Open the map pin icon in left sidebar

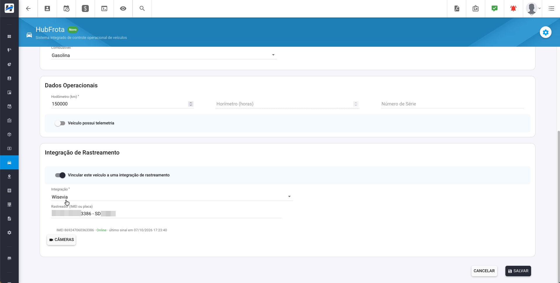(x=9, y=177)
